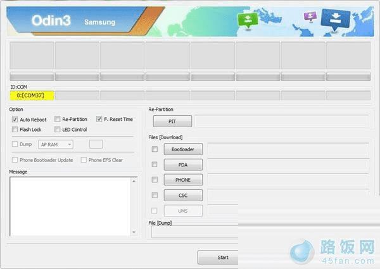Image resolution: width=380 pixels, height=269 pixels.
Task: Click the Odin3 logo text
Action: [x=51, y=21]
